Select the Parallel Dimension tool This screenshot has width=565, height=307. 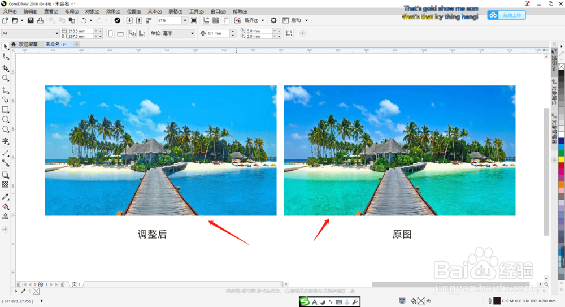tap(6, 153)
